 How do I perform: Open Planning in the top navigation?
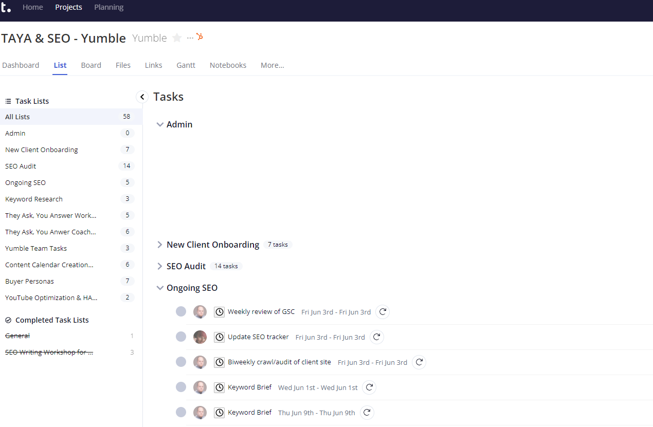pos(108,7)
